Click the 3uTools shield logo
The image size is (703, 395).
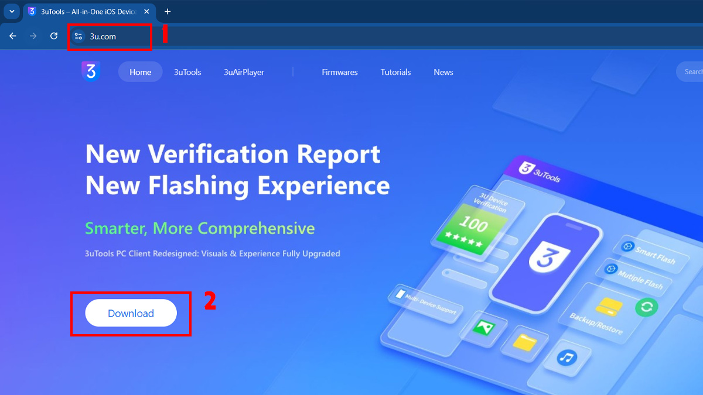tap(91, 71)
